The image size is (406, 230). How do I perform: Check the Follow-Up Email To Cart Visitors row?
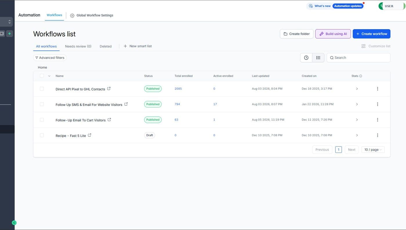click(x=42, y=120)
